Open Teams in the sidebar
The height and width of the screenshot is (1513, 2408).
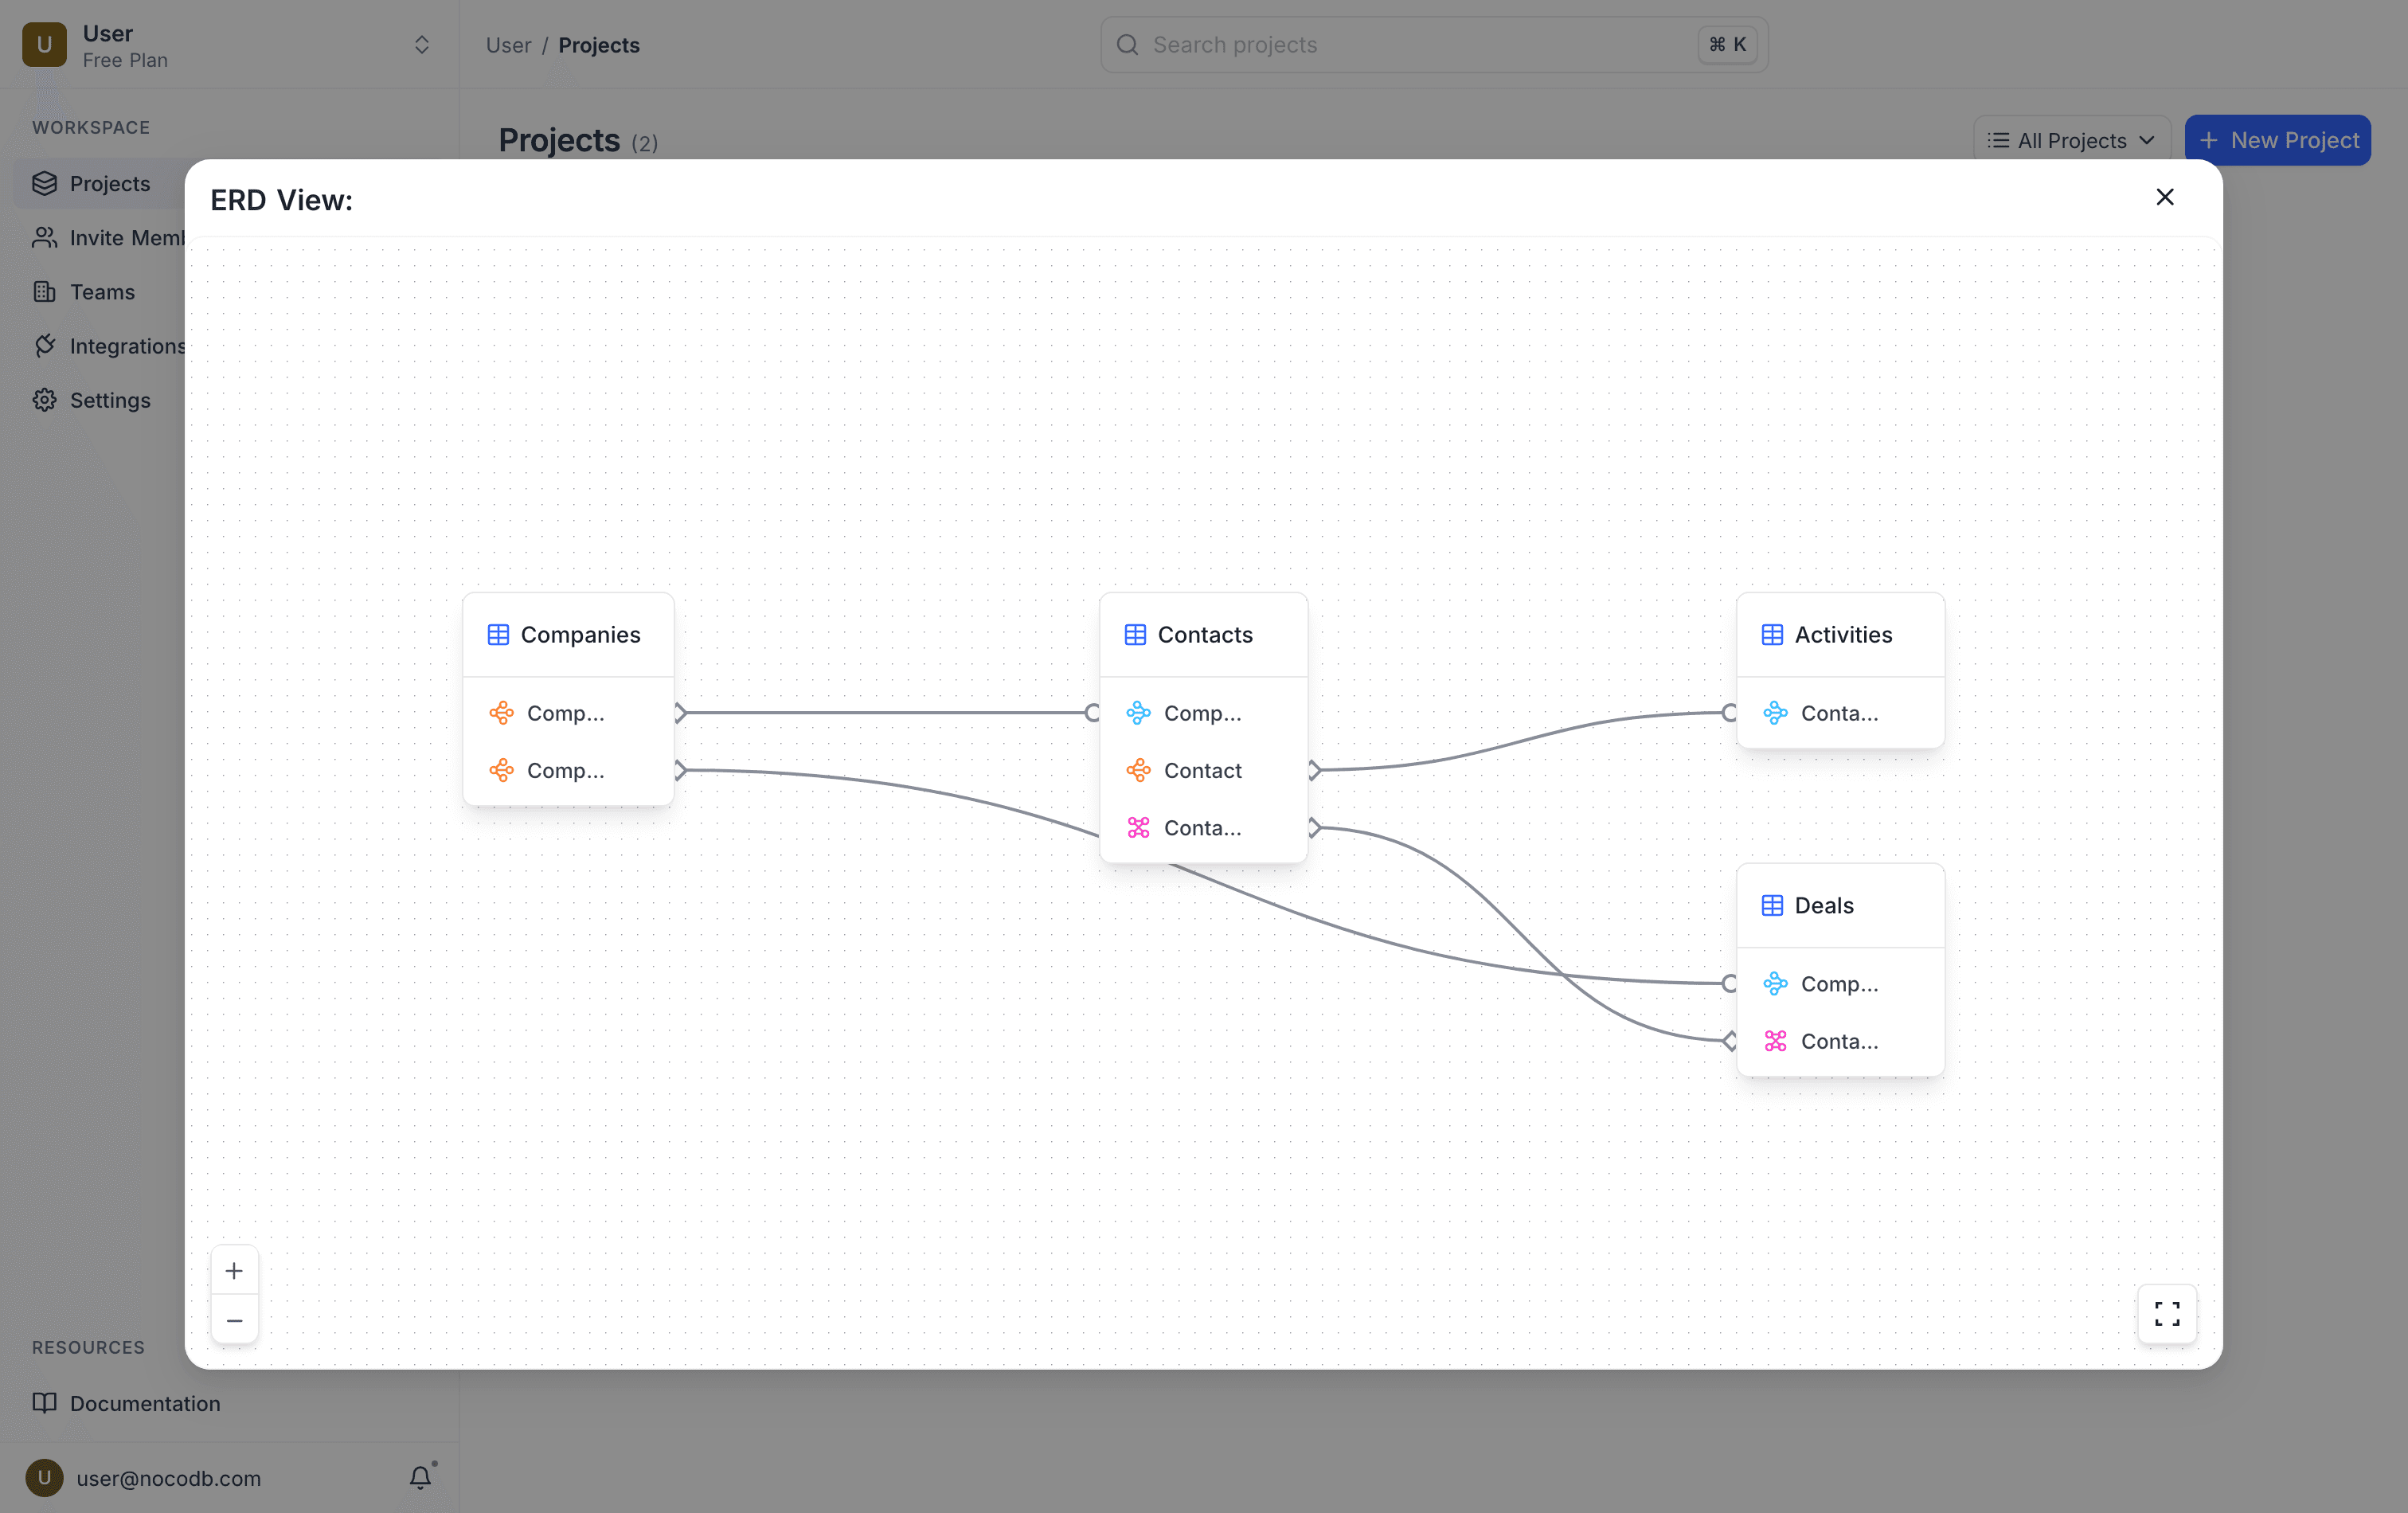coord(100,292)
